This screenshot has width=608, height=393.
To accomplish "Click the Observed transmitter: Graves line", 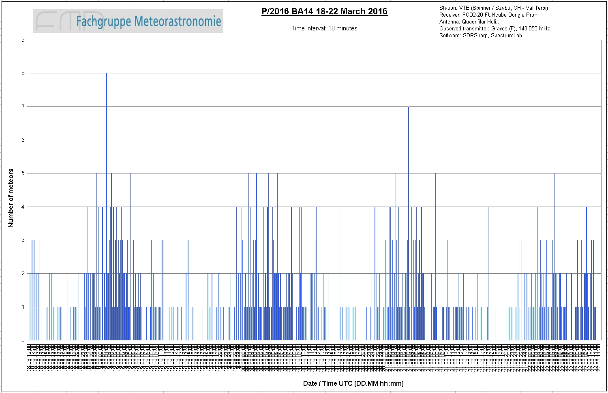I will (x=495, y=28).
